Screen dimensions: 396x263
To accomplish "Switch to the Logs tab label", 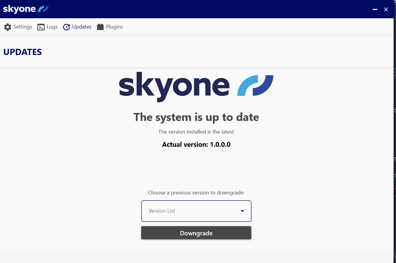I will tap(52, 27).
